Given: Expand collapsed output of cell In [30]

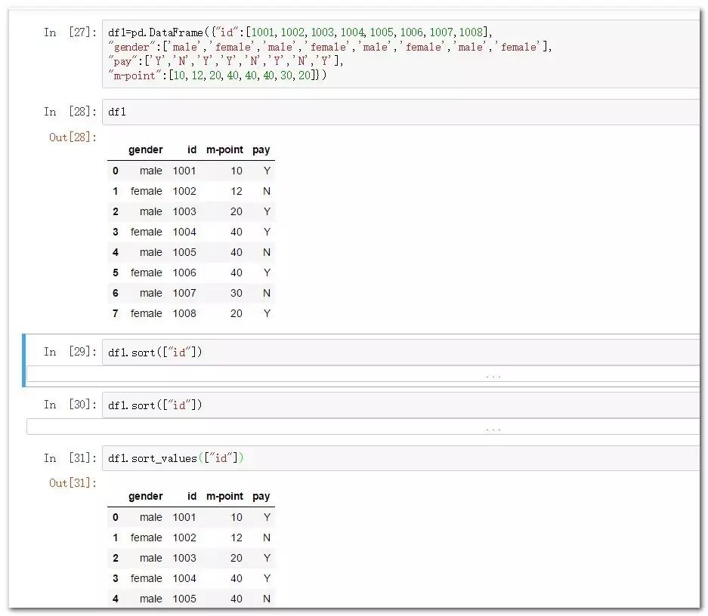Looking at the screenshot, I should coord(363,427).
